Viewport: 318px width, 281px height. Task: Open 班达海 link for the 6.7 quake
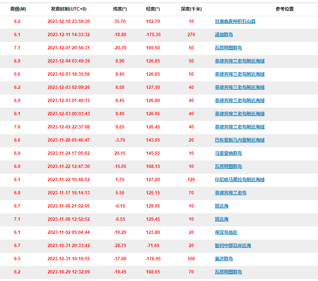click(221, 206)
